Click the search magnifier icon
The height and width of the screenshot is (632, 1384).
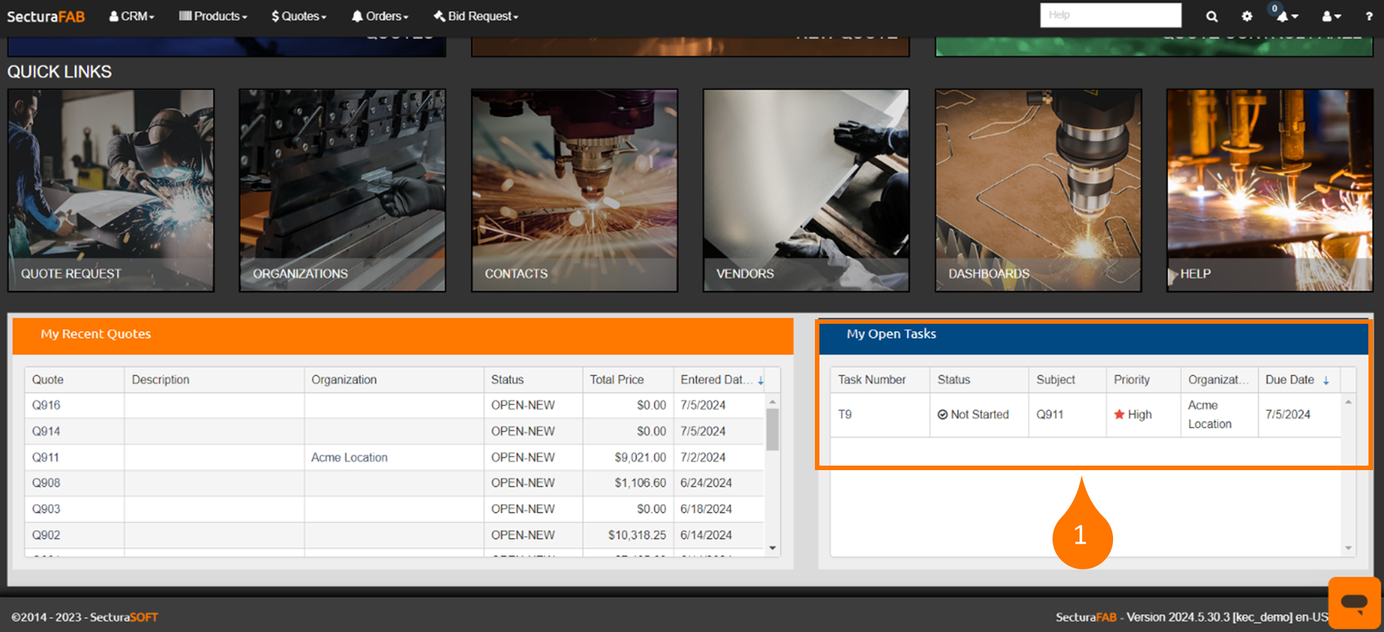[x=1211, y=17]
